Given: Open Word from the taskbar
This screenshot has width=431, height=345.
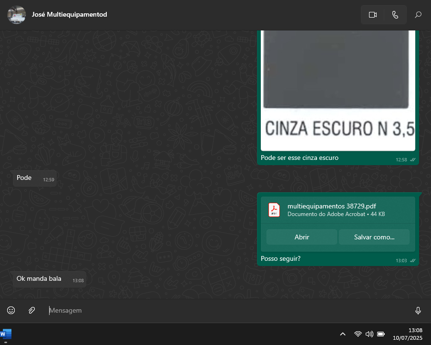Looking at the screenshot, I should (6, 334).
